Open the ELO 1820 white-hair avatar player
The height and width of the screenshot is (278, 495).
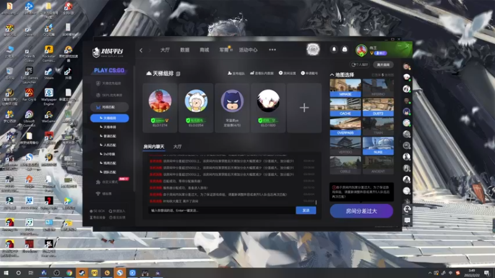tap(268, 101)
